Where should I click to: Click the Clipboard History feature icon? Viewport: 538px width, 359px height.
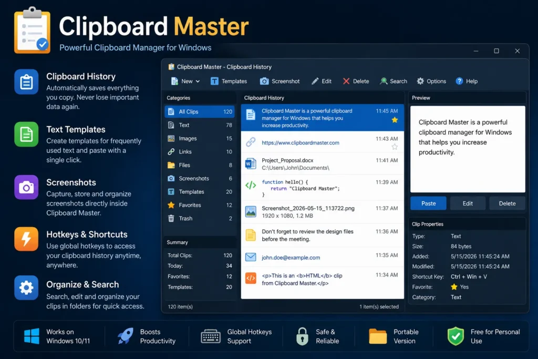(x=26, y=81)
